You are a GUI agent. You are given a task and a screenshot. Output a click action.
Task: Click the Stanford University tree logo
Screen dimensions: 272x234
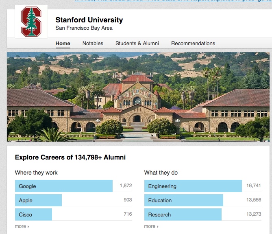[31, 22]
